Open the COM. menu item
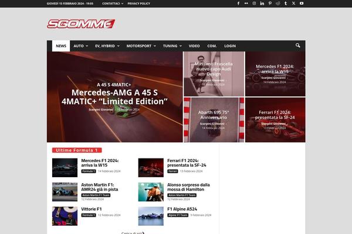This screenshot has width=352, height=234. click(x=212, y=46)
